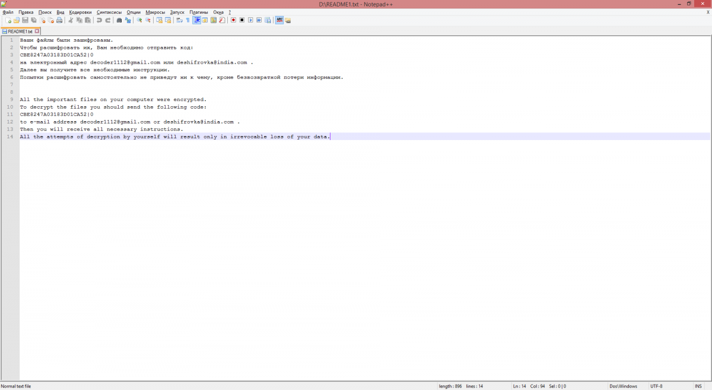The width and height of the screenshot is (712, 390).
Task: Open the Файл menu
Action: tap(8, 12)
